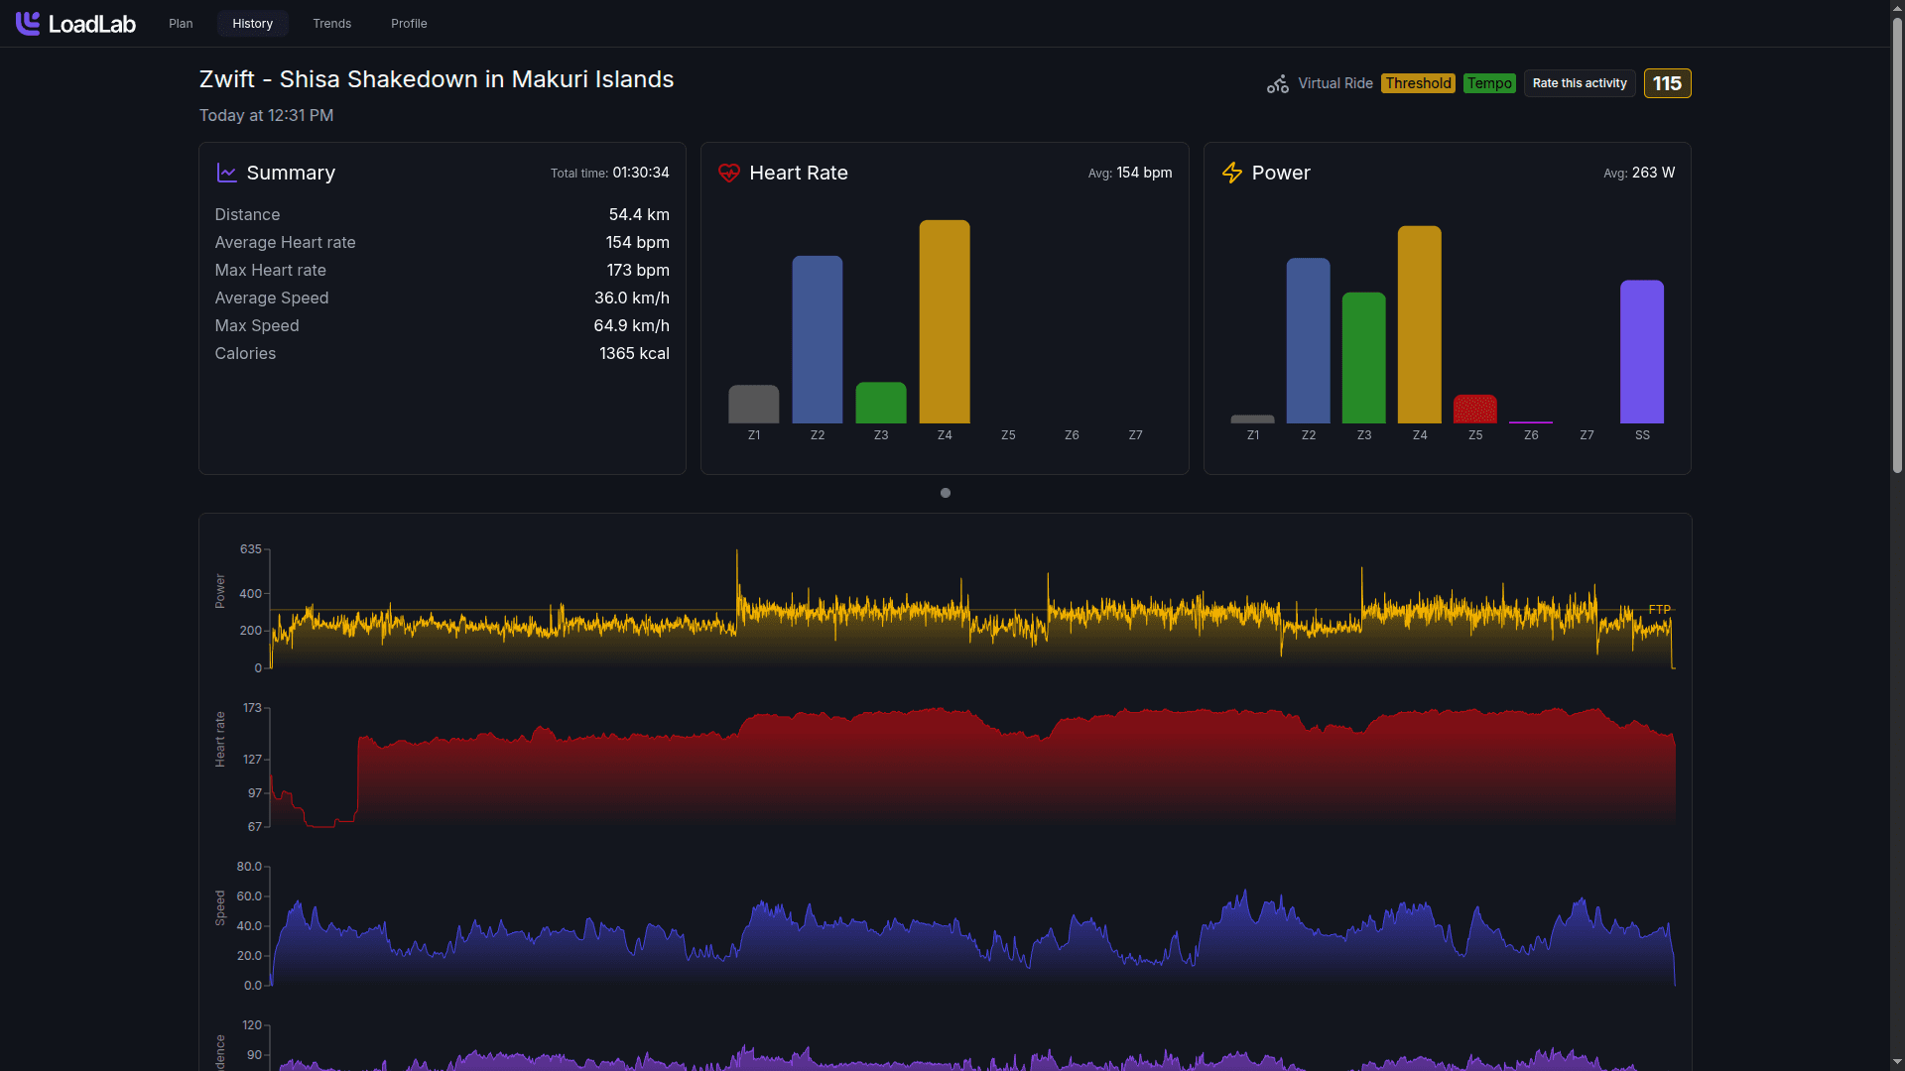Open the Profile tab
This screenshot has width=1905, height=1071.
pos(408,23)
